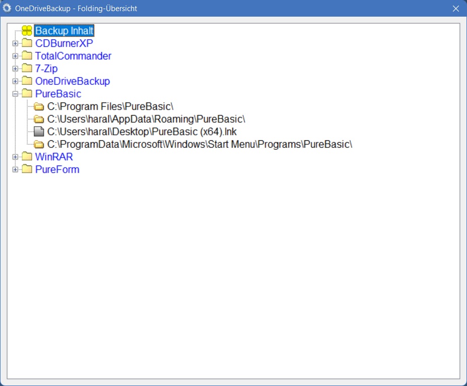This screenshot has height=386, width=467.
Task: Close the Folding-Übersicht window
Action: (x=456, y=9)
